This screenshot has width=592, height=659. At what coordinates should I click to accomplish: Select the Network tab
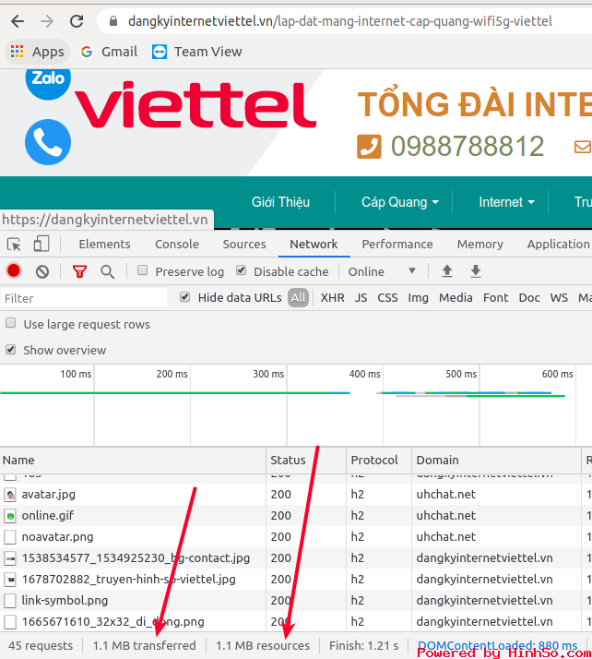314,245
